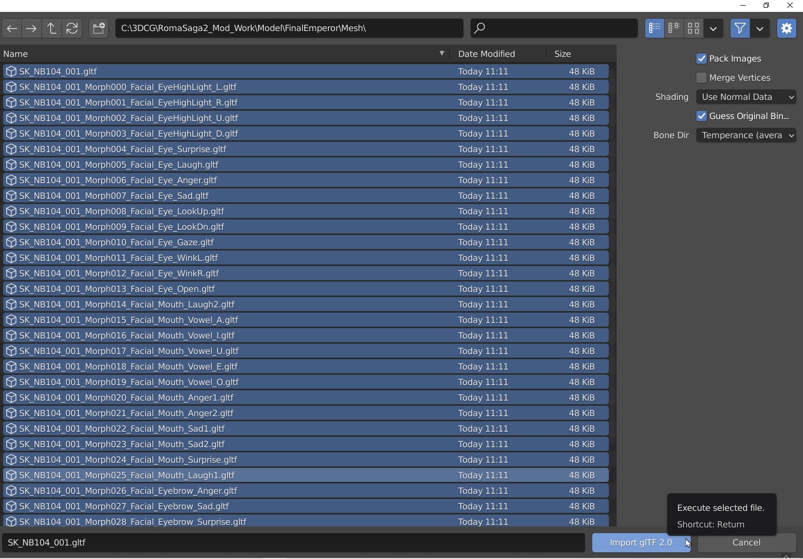Select Morph028_Facial_Eyebrow_Surprise.gltf file
Screen dimensions: 803x559
(x=305, y=521)
